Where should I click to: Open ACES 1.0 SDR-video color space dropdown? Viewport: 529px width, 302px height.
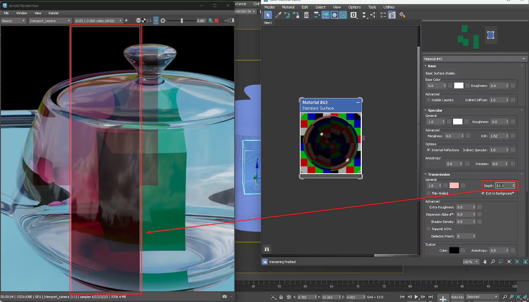click(98, 20)
